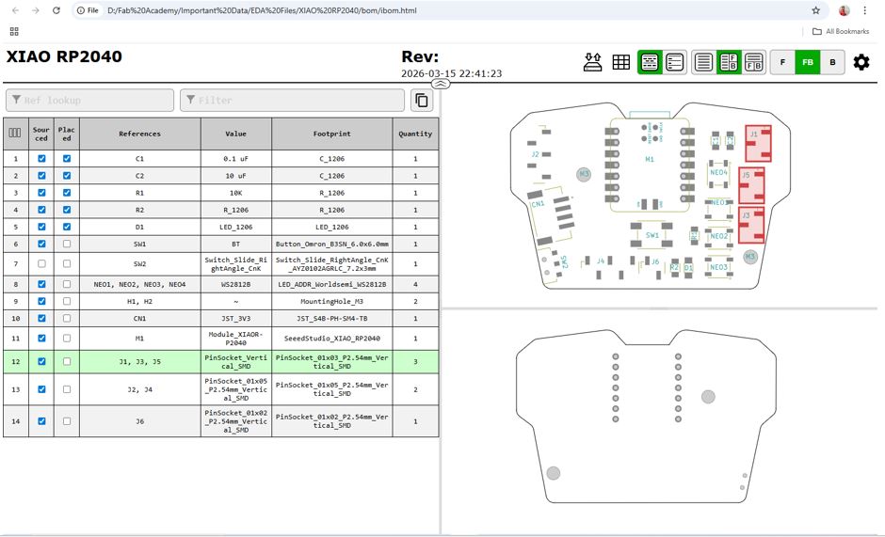Bookmark this page with star
The height and width of the screenshot is (537, 885).
815,10
